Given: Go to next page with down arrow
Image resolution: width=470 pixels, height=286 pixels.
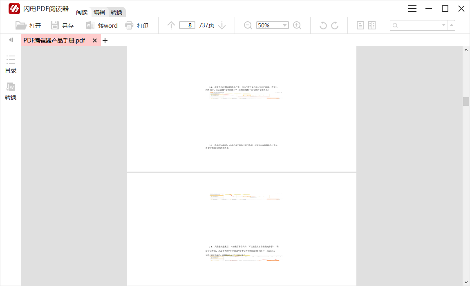Looking at the screenshot, I should coord(222,25).
